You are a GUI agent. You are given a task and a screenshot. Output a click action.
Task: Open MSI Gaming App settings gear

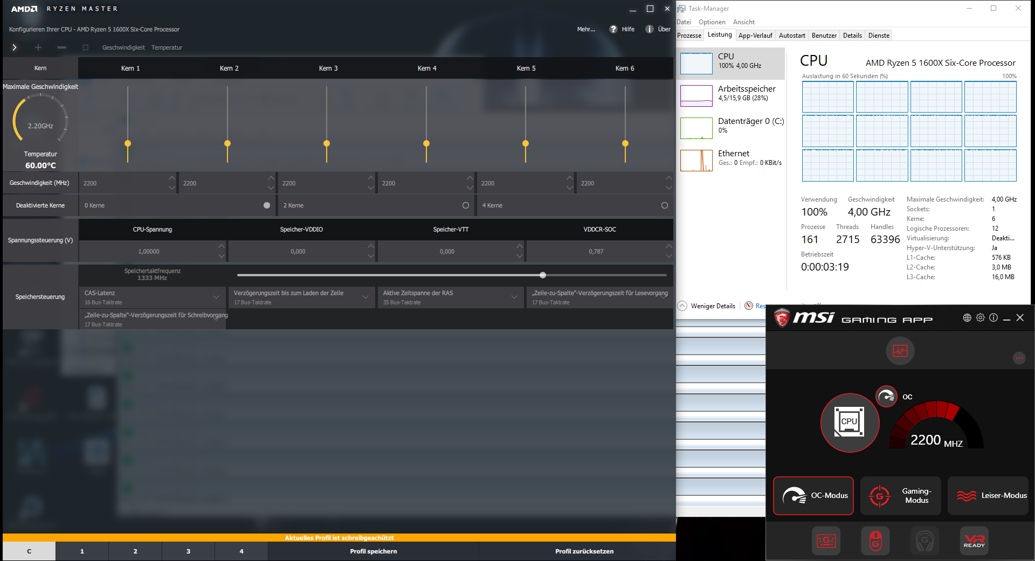point(980,318)
